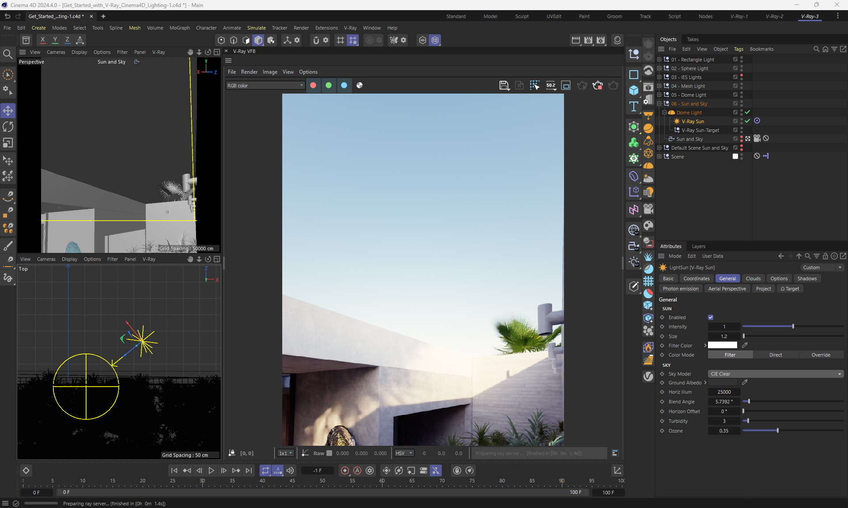Image resolution: width=848 pixels, height=508 pixels.
Task: Click the Cube primitive icon
Action: (634, 90)
